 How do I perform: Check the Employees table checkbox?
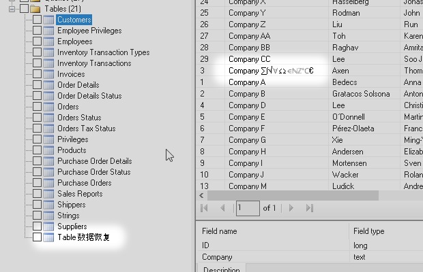click(x=37, y=41)
